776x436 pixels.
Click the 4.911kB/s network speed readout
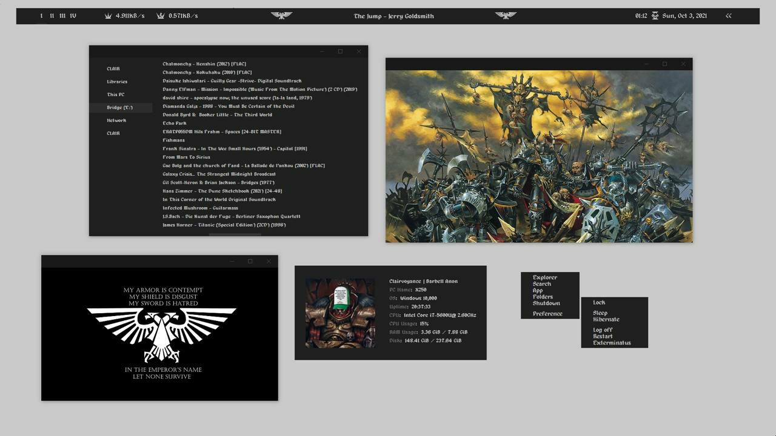(130, 16)
